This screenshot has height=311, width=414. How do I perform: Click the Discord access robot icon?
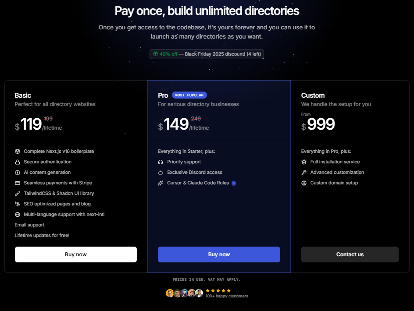161,173
